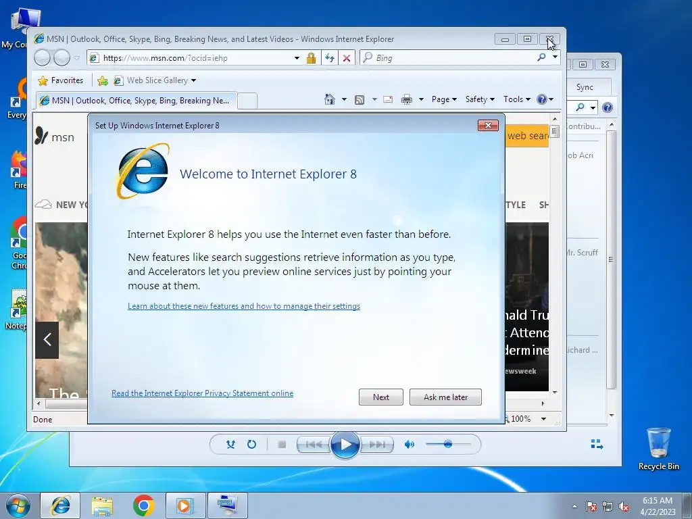
Task: Open the Internet Explorer Privacy Statement link
Action: [202, 393]
